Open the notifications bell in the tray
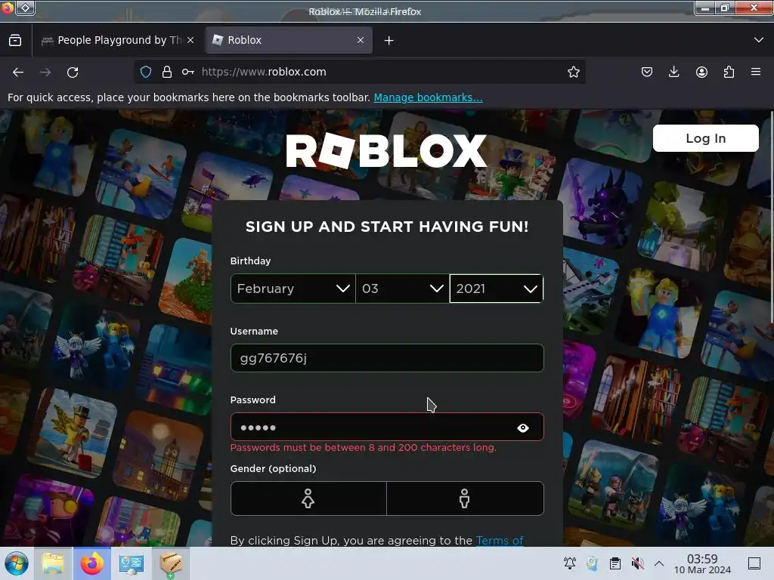 [x=570, y=563]
